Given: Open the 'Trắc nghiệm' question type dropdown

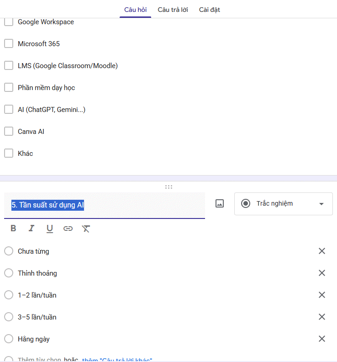Looking at the screenshot, I should (x=284, y=204).
